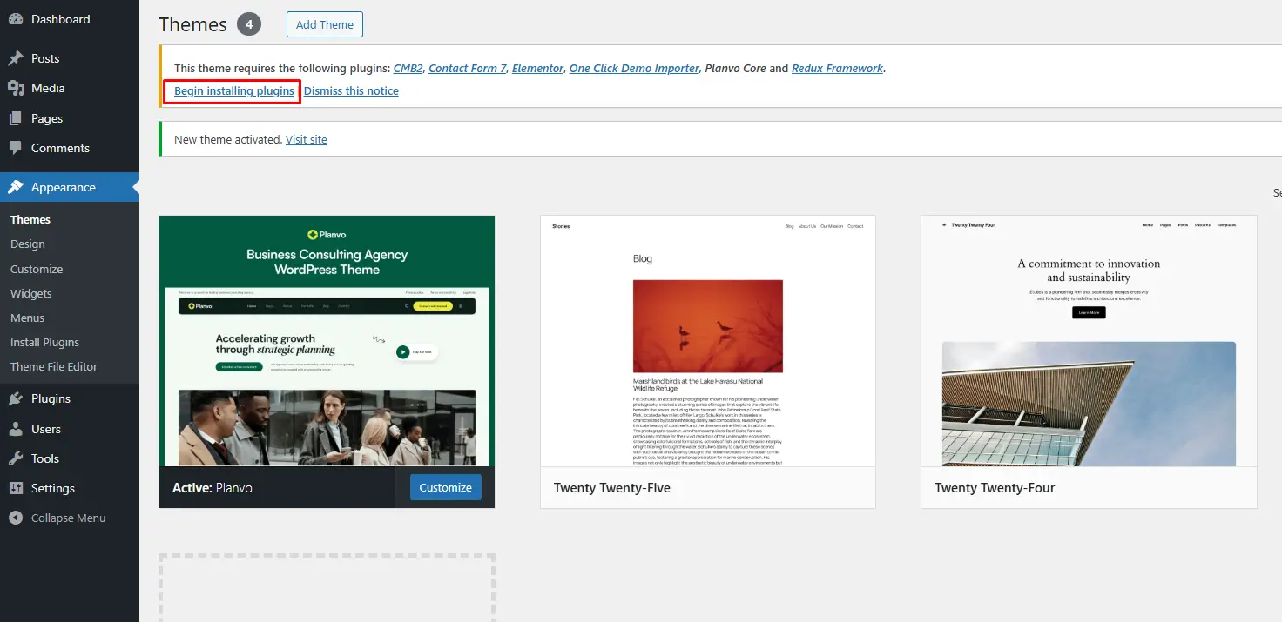Open the Settings sidebar menu
The width and height of the screenshot is (1282, 622).
[x=70, y=488]
